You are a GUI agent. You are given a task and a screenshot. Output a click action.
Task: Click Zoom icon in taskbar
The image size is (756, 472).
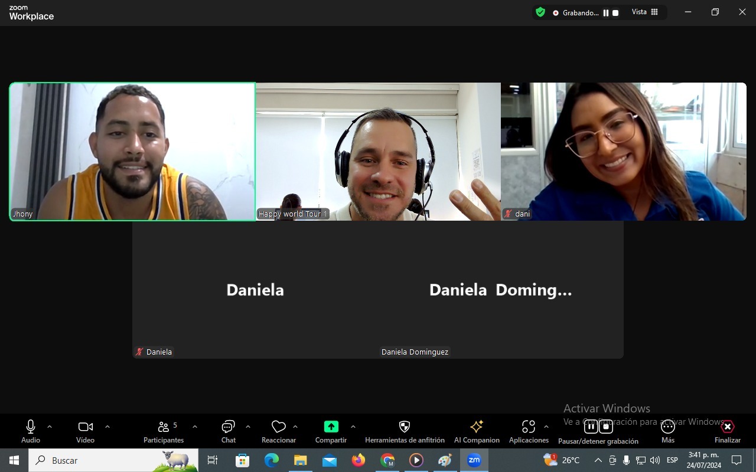pos(474,460)
